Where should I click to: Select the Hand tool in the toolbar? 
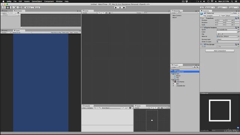[x=4, y=7]
